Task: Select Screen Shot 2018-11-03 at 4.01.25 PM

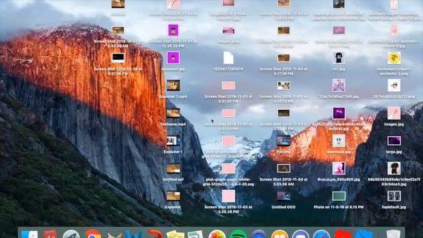Action: point(228,113)
